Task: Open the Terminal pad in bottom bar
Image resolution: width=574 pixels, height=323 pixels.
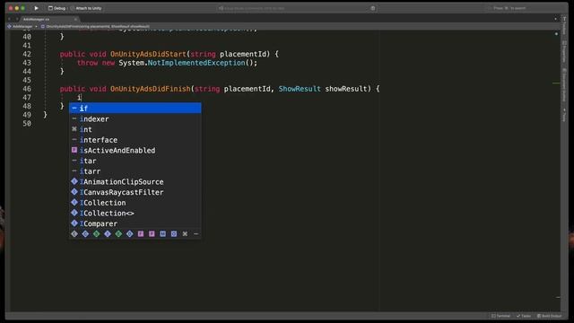Action: pos(500,316)
